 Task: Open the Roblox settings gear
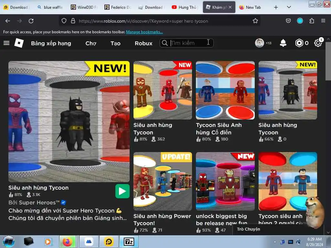(x=318, y=43)
